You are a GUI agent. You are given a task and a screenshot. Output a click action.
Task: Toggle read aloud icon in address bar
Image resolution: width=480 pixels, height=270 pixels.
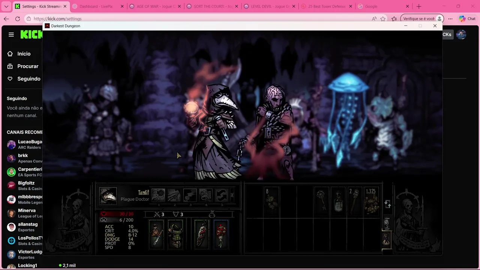pyautogui.click(x=374, y=19)
